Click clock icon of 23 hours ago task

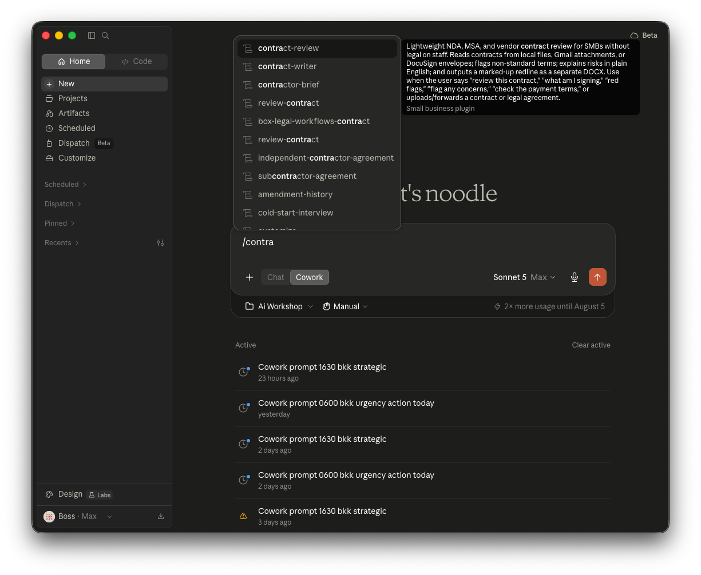(x=244, y=372)
